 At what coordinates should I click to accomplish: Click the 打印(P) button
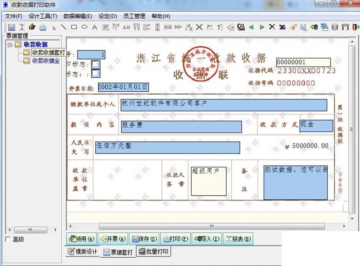coord(175,239)
